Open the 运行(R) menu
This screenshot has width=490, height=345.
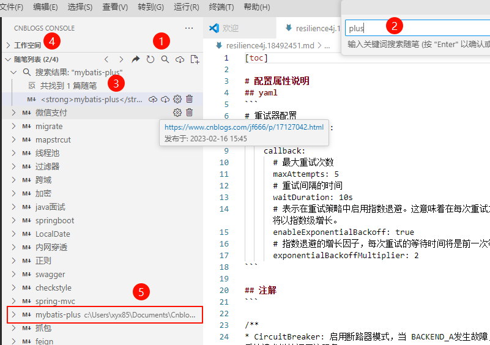click(x=186, y=7)
